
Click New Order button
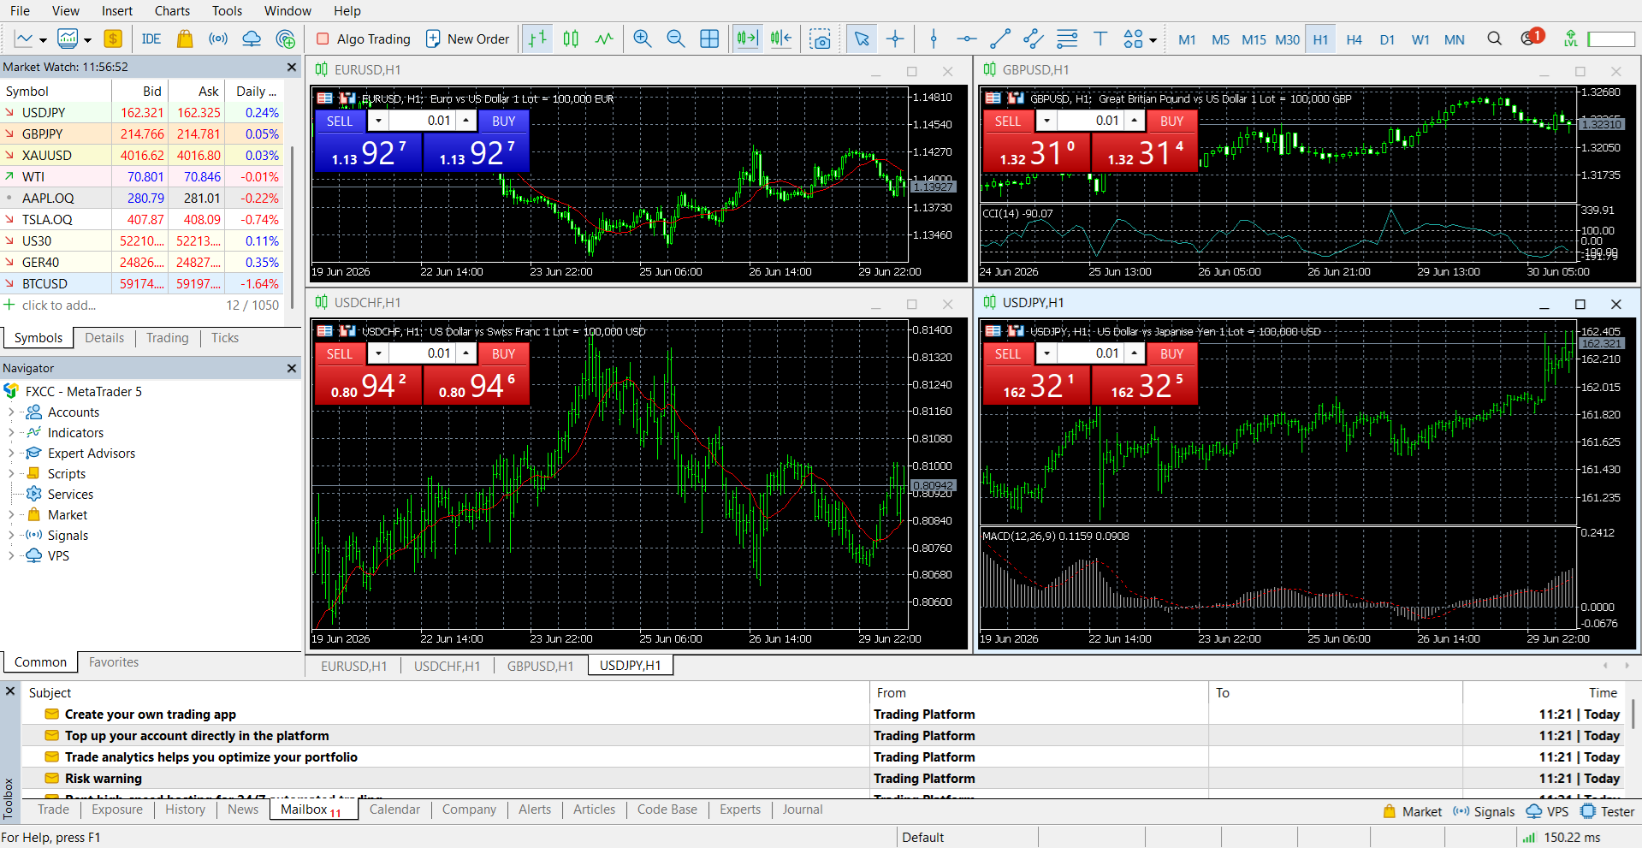(x=467, y=39)
